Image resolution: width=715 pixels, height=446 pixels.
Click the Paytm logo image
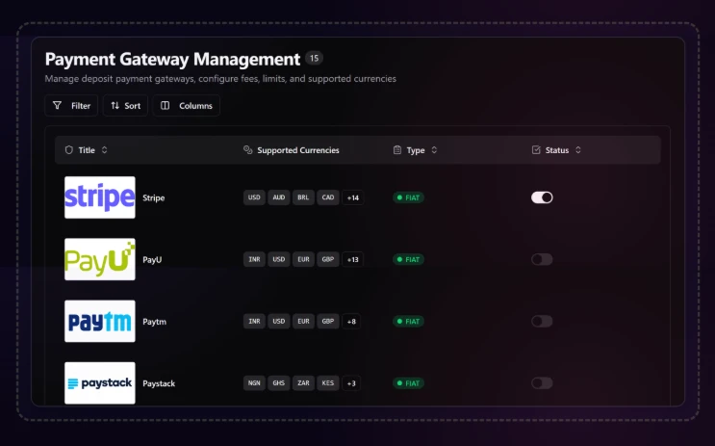tap(99, 321)
